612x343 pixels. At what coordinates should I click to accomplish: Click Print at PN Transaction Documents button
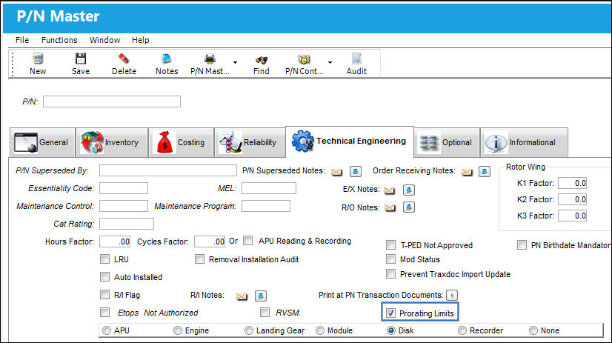452,296
